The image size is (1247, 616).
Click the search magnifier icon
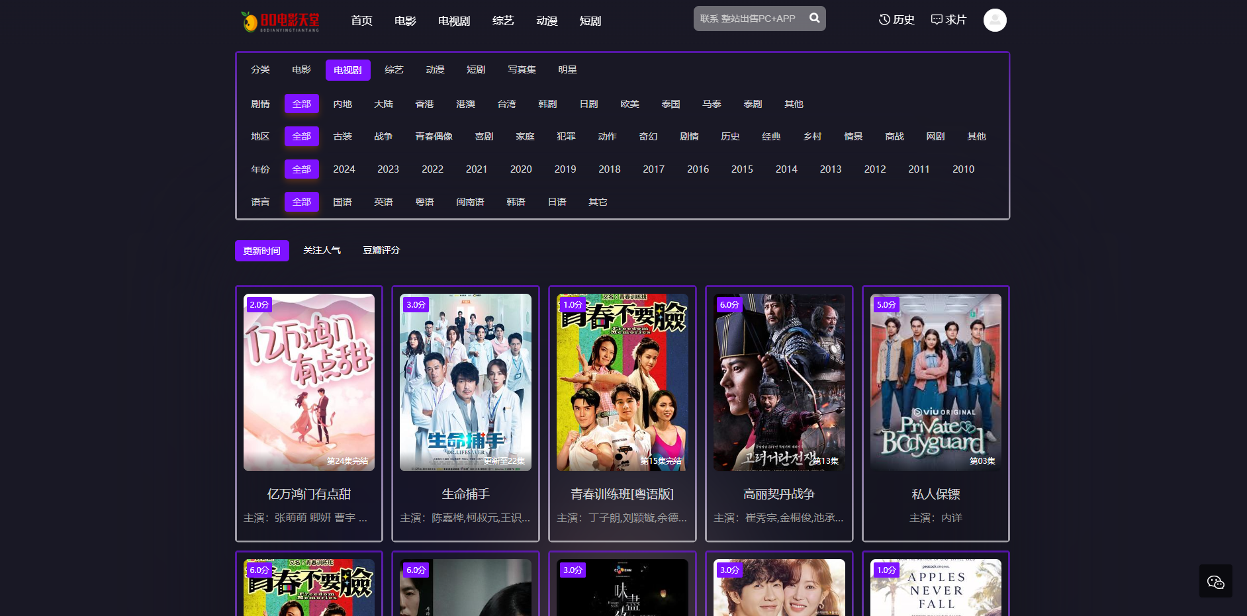coord(815,19)
